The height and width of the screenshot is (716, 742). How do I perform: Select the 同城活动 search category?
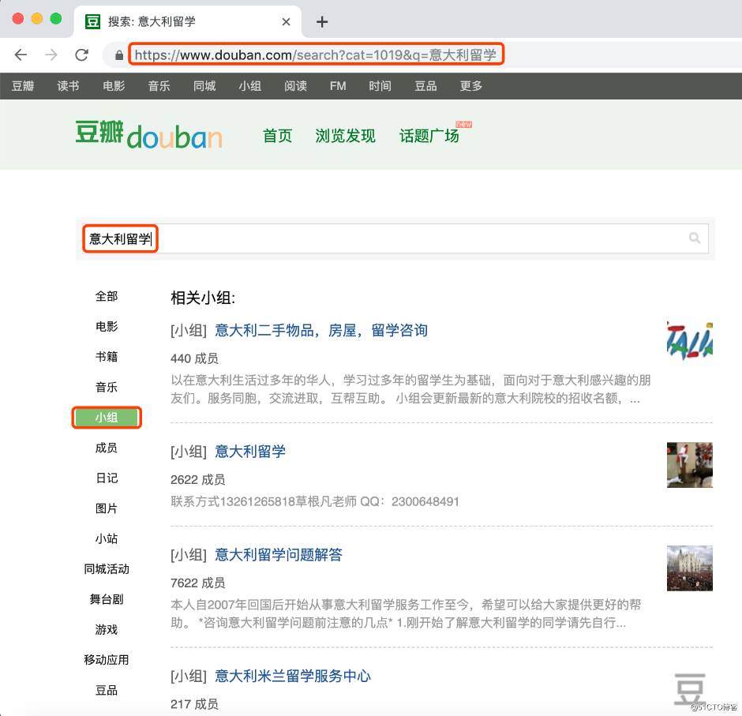[107, 569]
